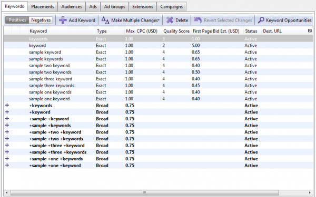Viewport: 316px width, 197px height.
Task: Switch to the Ads tab
Action: [93, 7]
